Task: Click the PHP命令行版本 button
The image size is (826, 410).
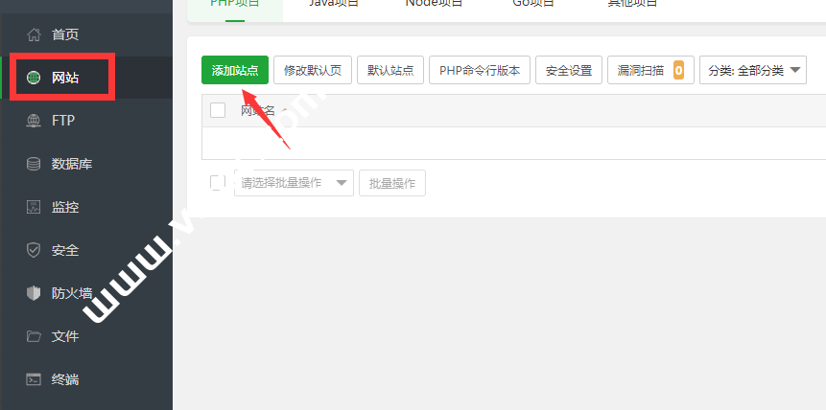Action: [480, 70]
